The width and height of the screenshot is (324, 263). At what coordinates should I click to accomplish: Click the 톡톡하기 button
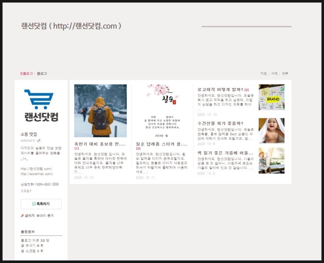tap(41, 204)
